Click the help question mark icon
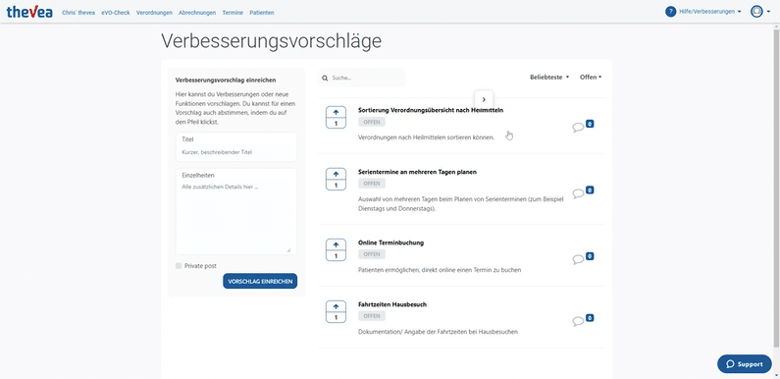 [670, 12]
